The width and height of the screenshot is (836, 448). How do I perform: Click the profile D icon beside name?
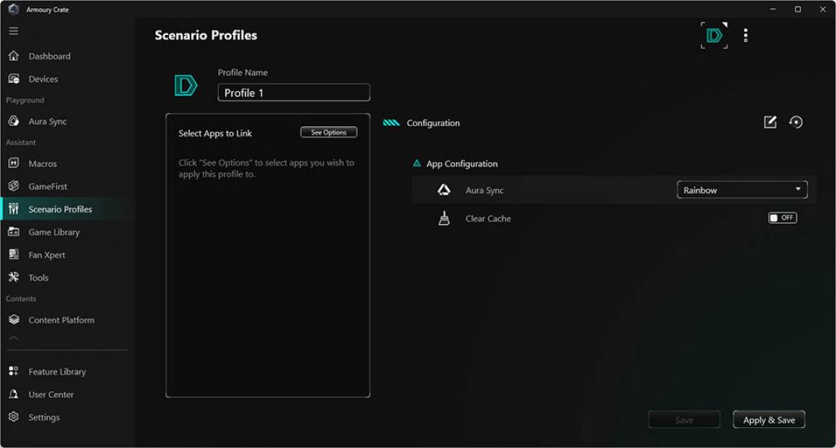click(x=185, y=85)
